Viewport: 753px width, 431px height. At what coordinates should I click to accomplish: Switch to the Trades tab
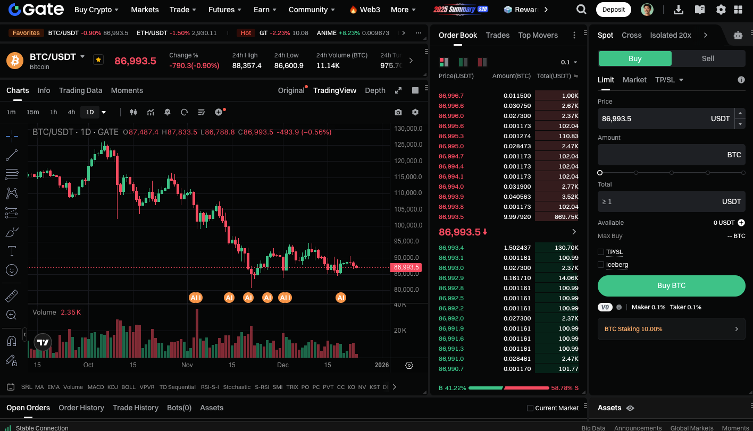click(x=498, y=35)
